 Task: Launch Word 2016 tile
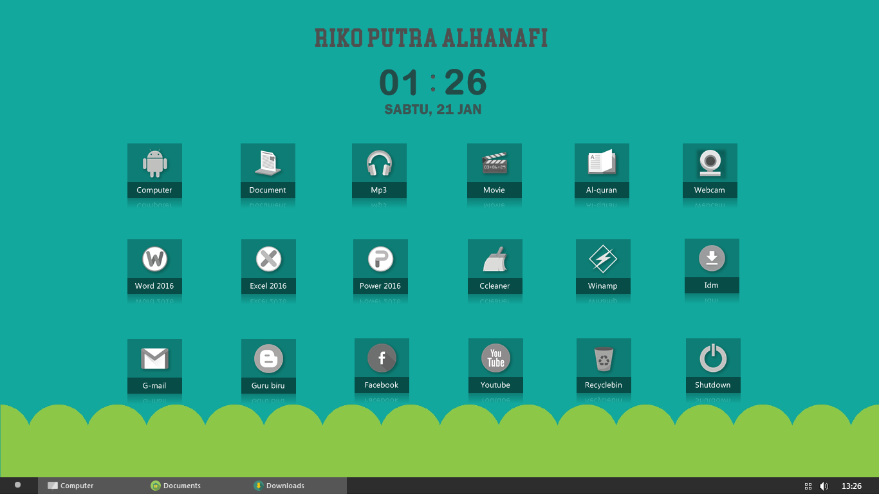point(154,266)
